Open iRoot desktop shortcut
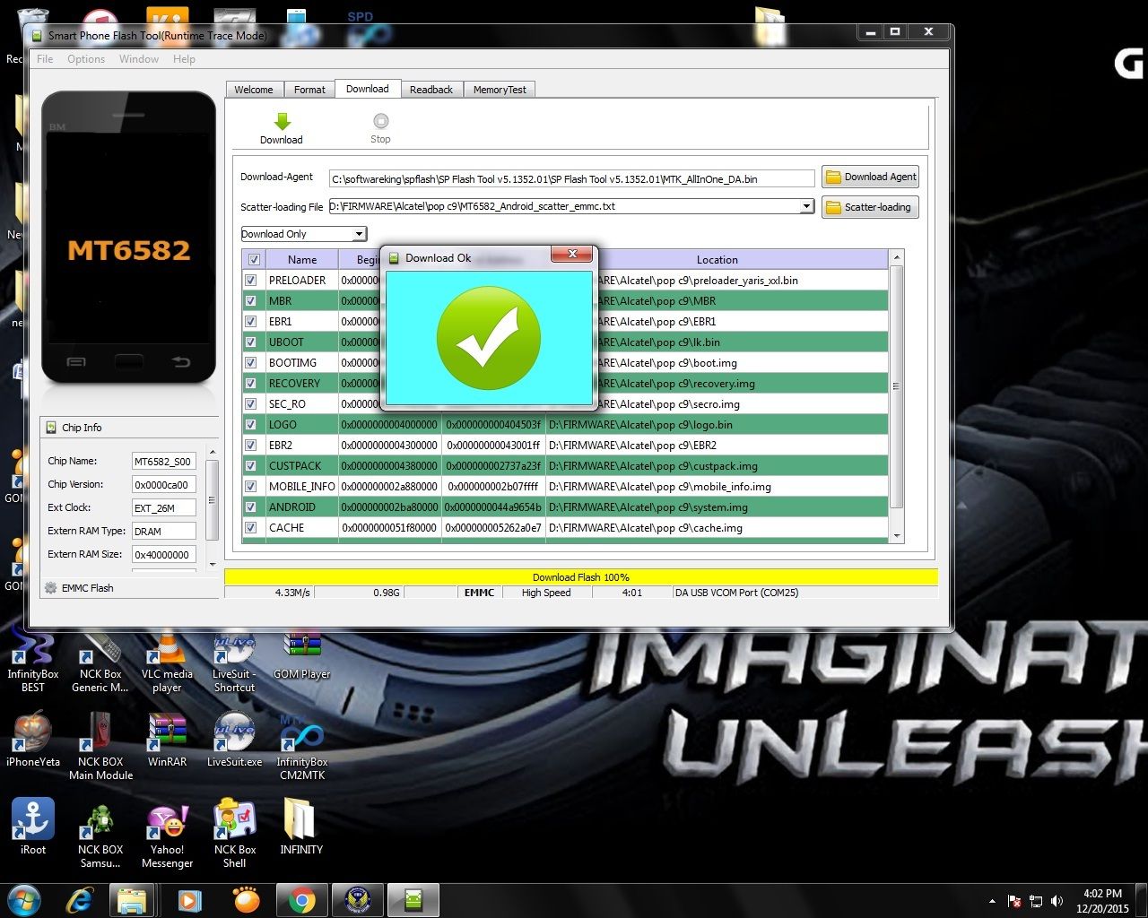Viewport: 1148px width, 918px height. pos(33,820)
